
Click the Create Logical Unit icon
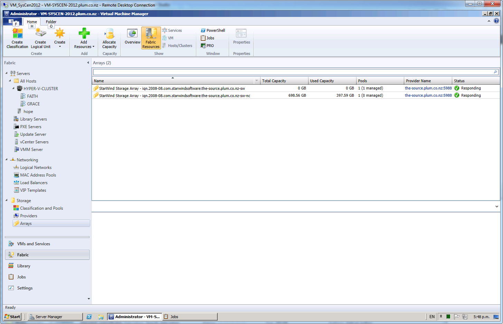click(40, 38)
